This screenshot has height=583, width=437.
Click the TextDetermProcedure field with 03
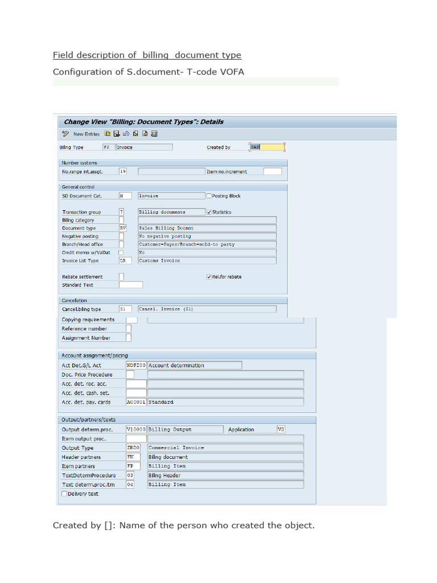pos(130,475)
